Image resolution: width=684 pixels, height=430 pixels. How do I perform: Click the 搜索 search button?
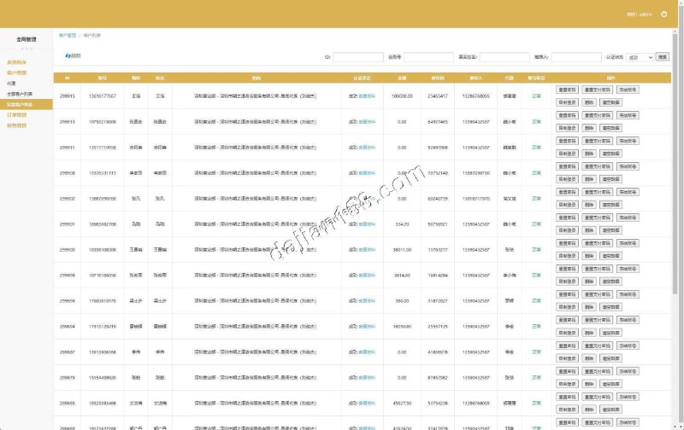click(x=663, y=57)
